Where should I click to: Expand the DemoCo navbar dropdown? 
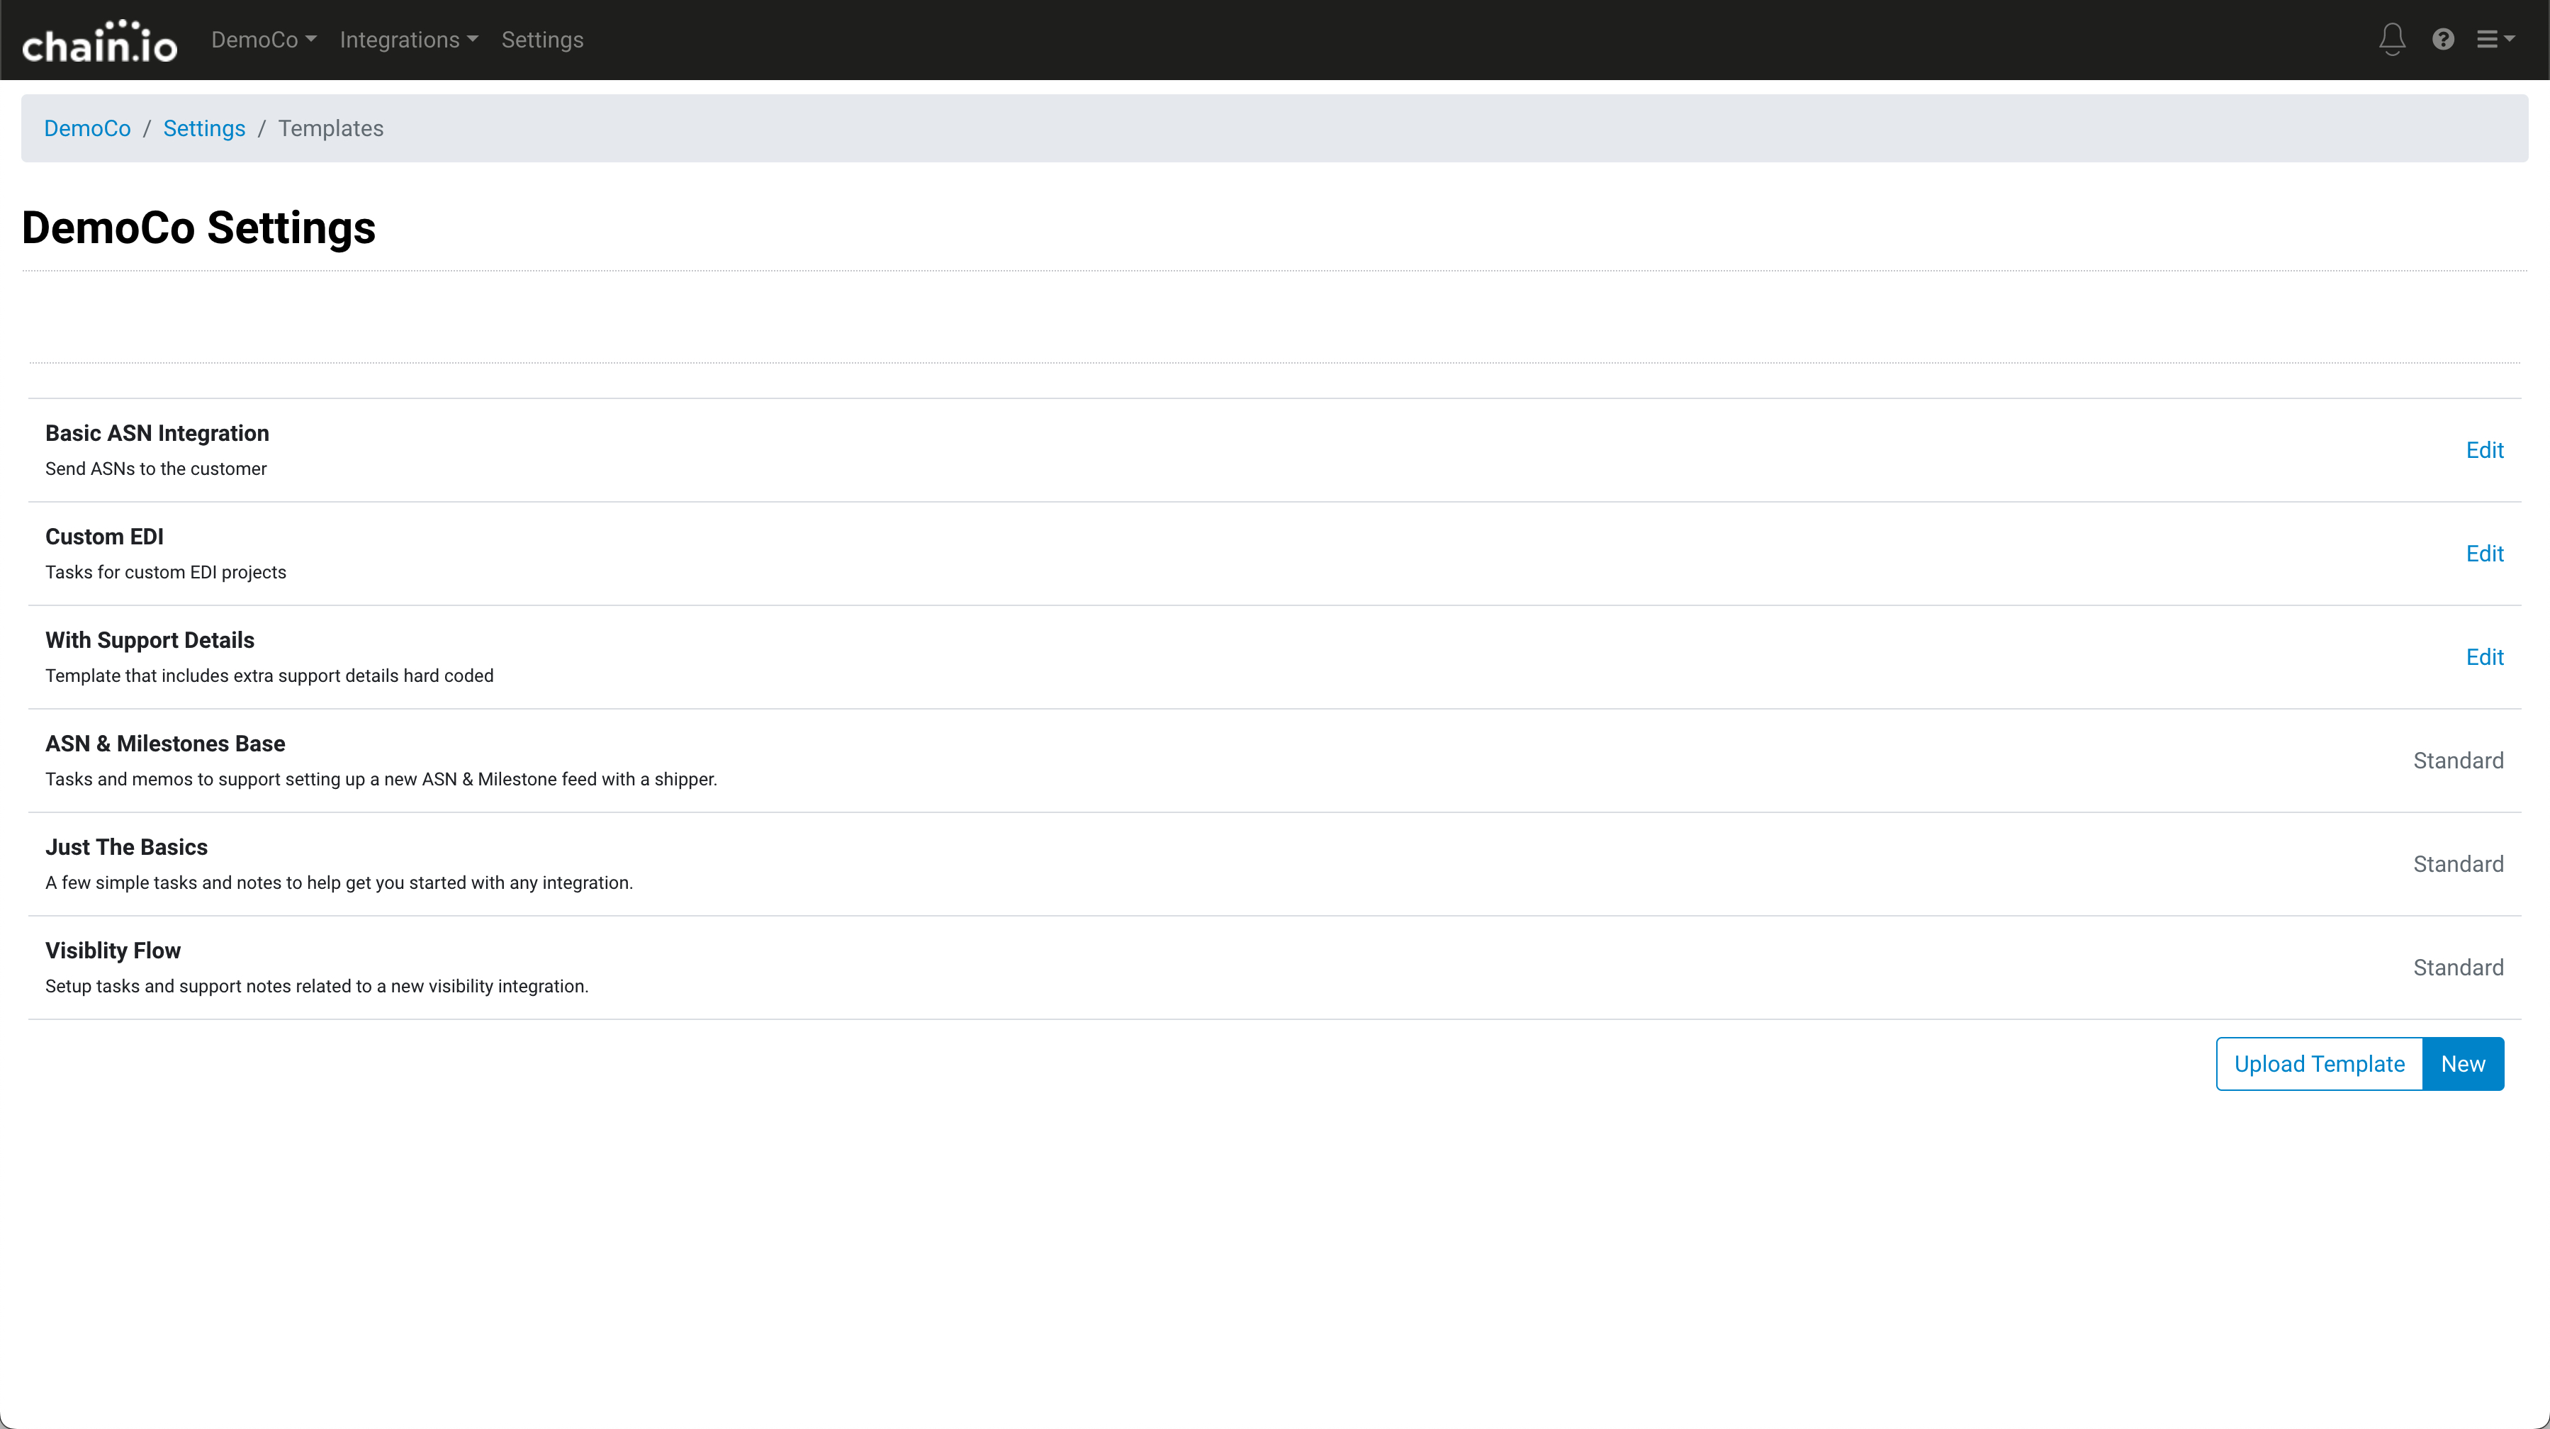(x=264, y=40)
